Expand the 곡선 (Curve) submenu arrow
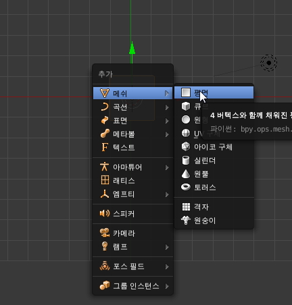Viewport: 292px width, 305px height. point(167,107)
